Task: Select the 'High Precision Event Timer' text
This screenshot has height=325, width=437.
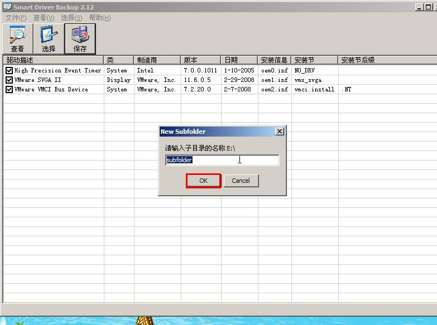Action: click(57, 71)
